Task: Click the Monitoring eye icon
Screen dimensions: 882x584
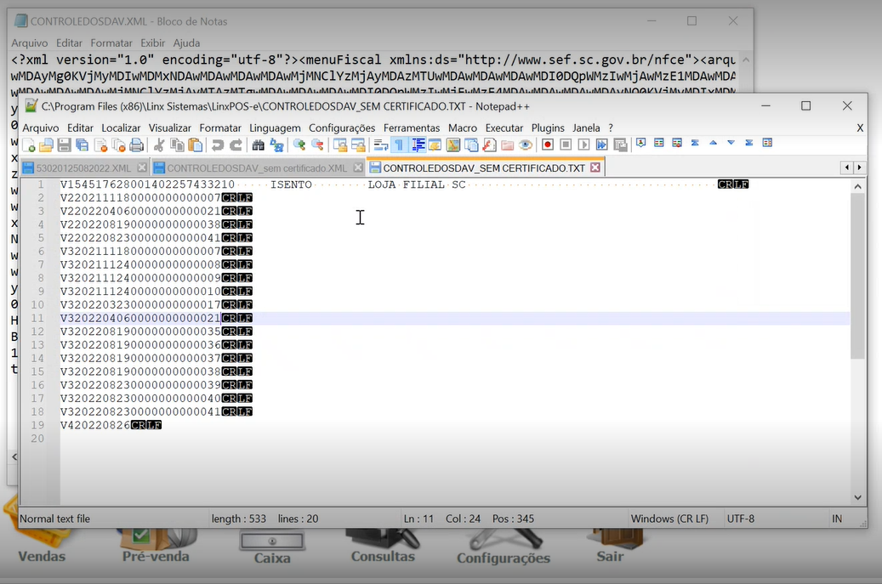Action: click(526, 145)
